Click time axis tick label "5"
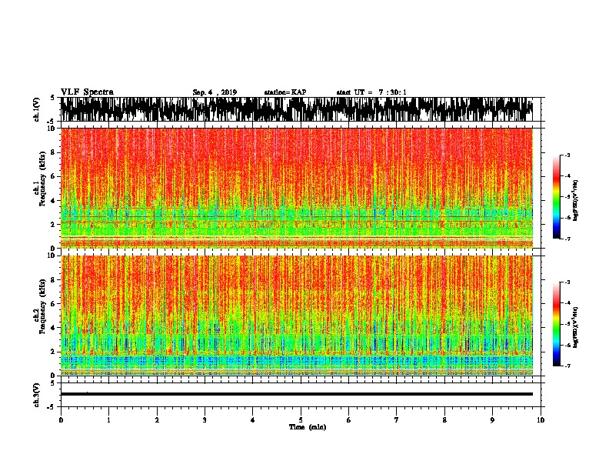This screenshot has width=609, height=471. coord(301,420)
